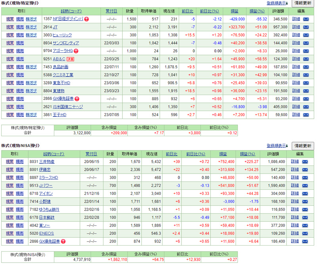The image size is (317, 265).
Task: Click 三井物産's 損益 value +752,400
Action: coord(226,162)
